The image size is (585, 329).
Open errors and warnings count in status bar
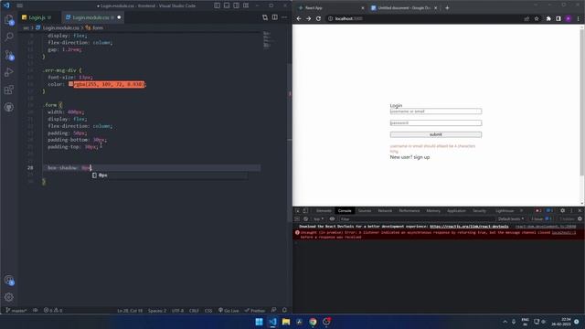(x=53, y=311)
